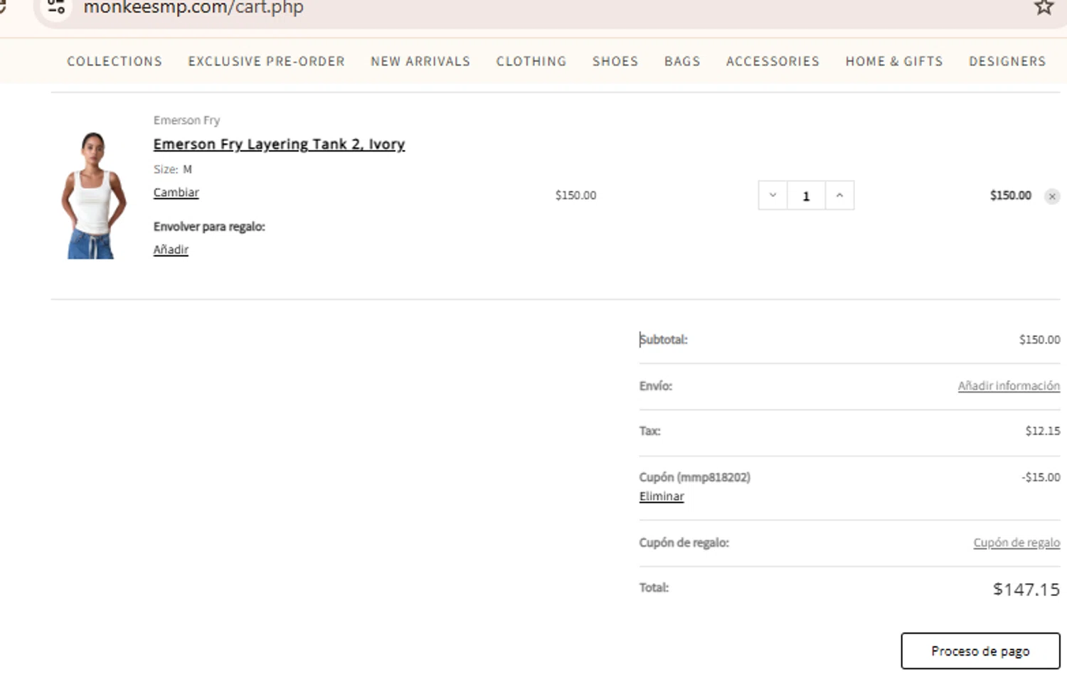Click the Cupón de regalo: label
Viewport: 1067px width, 687px height.
point(684,543)
